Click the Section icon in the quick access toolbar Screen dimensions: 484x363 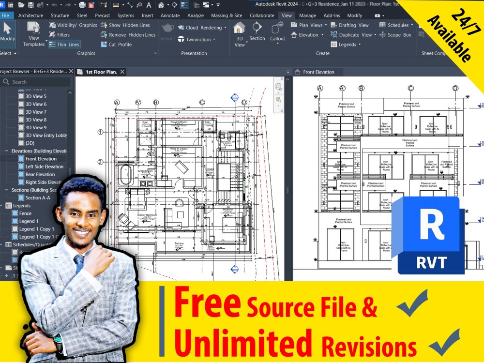[x=174, y=5]
